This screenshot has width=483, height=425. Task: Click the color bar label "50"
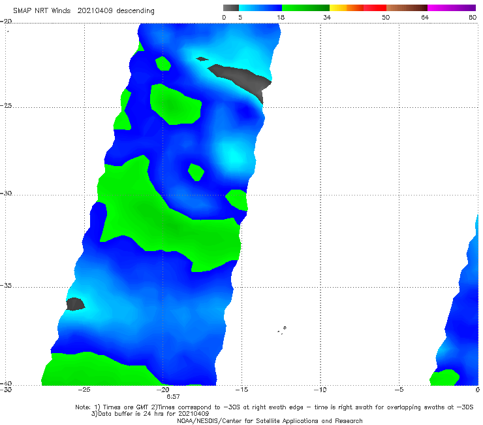pos(386,17)
